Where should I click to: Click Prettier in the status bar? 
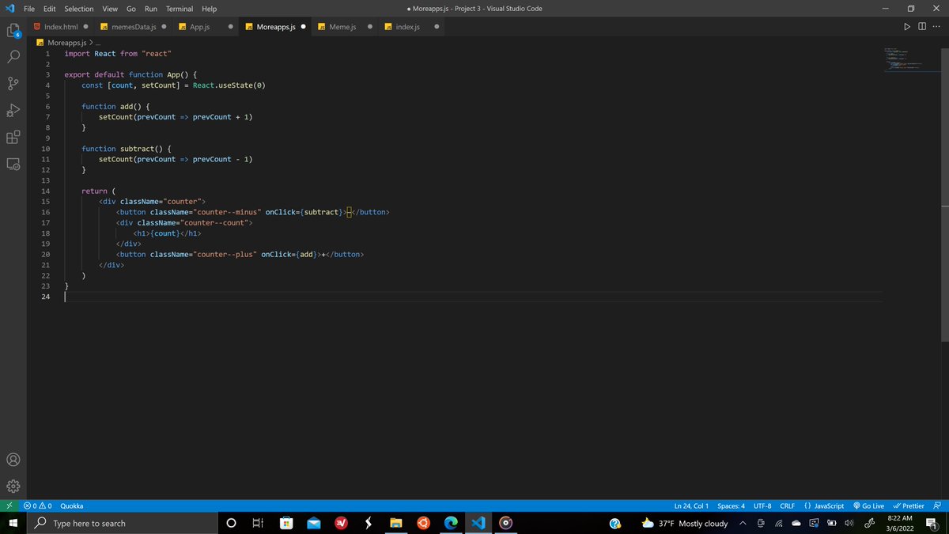click(x=908, y=506)
